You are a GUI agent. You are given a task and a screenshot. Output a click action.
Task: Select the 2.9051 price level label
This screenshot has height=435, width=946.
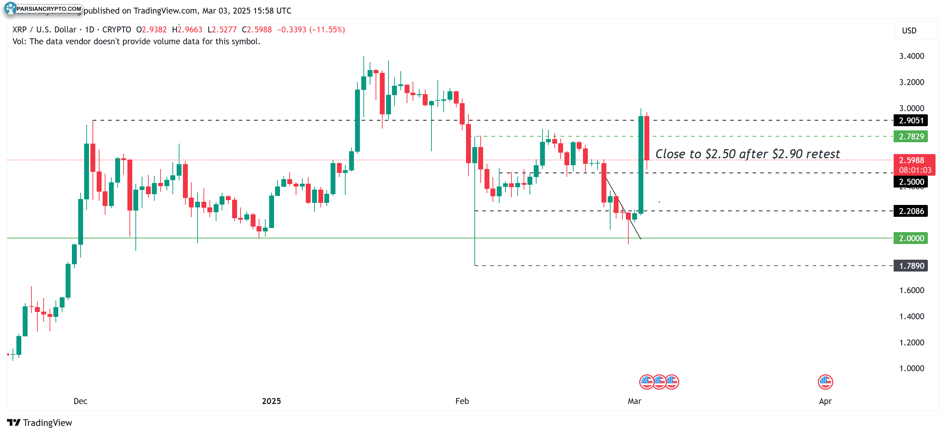tap(911, 120)
